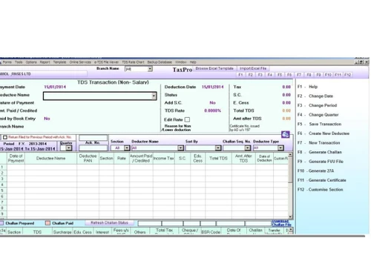Click the F10 toolbar button
Image resolution: width=371 pixels, height=278 pixels.
point(328,75)
